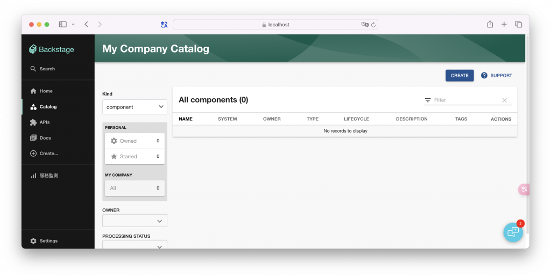This screenshot has width=551, height=277.
Task: Sort by DESCRIPTION column header
Action: click(x=412, y=119)
